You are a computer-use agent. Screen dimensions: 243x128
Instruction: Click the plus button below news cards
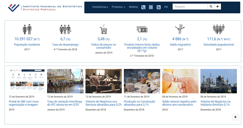tap(235, 117)
